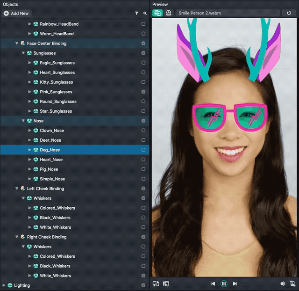Mute the preview audio speaker icon
The image size is (299, 291).
pos(283,284)
